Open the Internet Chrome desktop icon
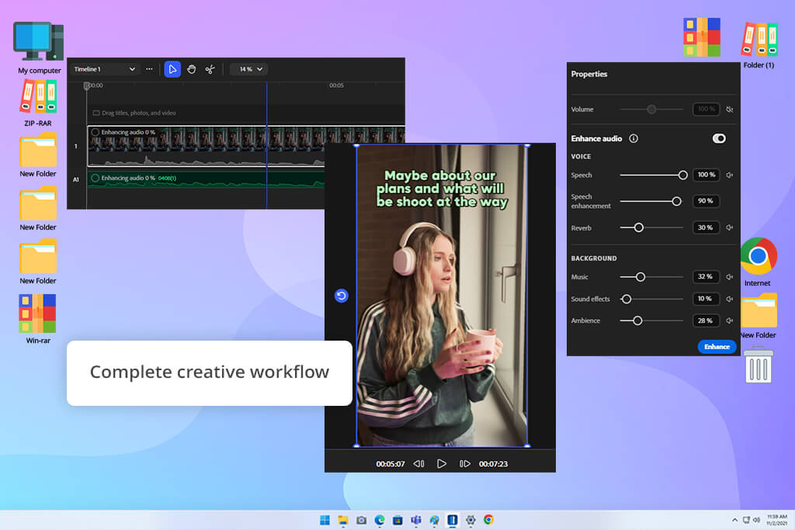The height and width of the screenshot is (530, 795). click(x=758, y=262)
